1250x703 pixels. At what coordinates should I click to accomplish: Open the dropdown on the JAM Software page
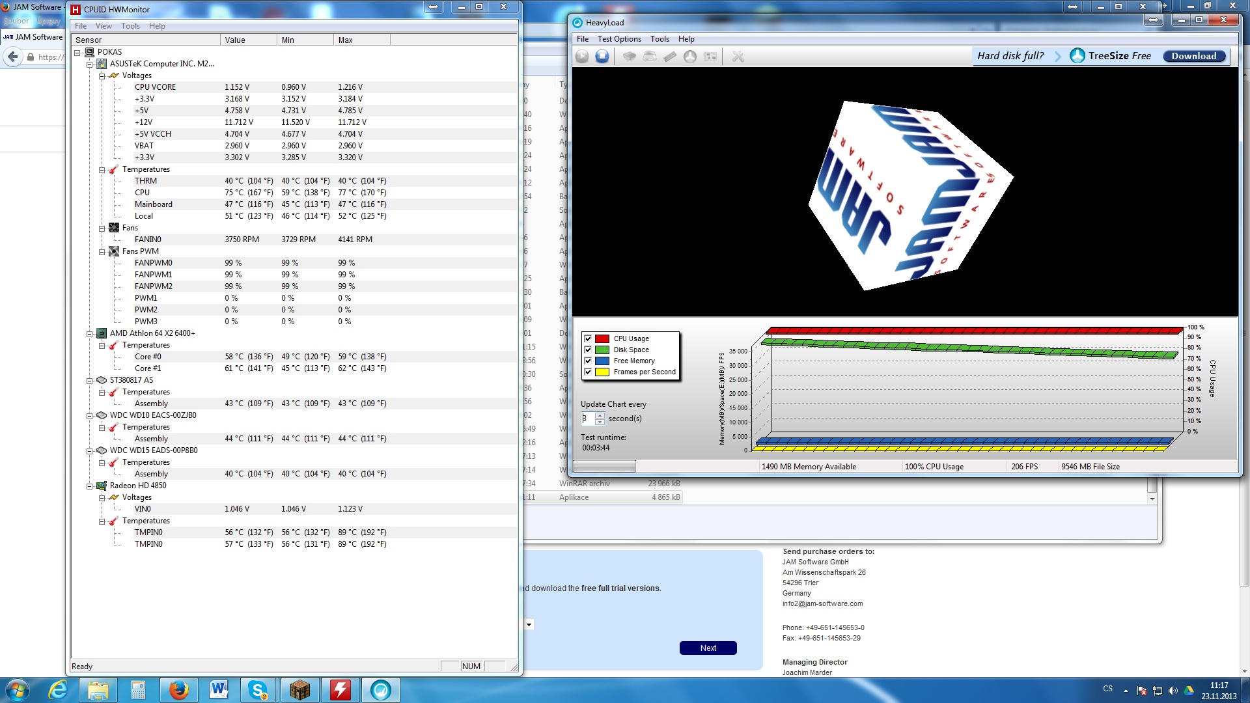click(529, 624)
